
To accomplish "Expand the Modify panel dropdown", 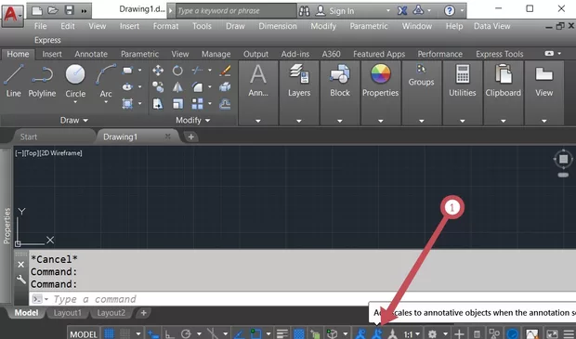I will [x=193, y=120].
